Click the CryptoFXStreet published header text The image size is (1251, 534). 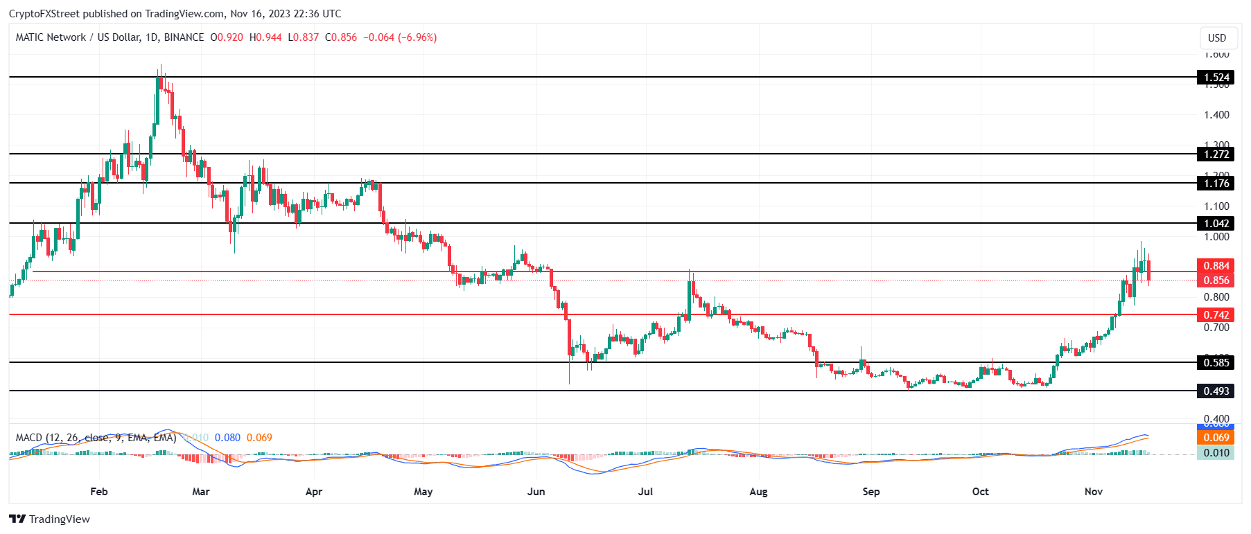175,14
